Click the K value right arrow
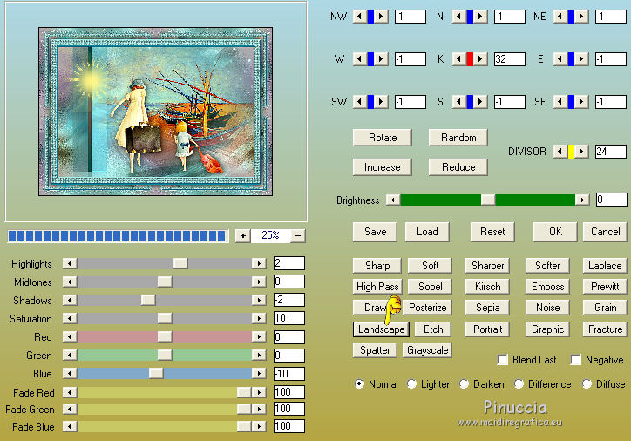Screen dimensions: 631x441 click(480, 59)
